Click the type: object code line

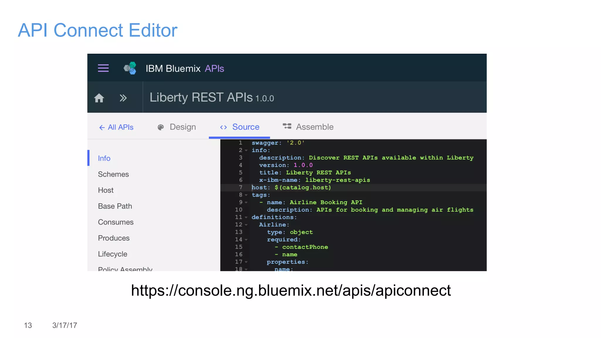coord(290,232)
